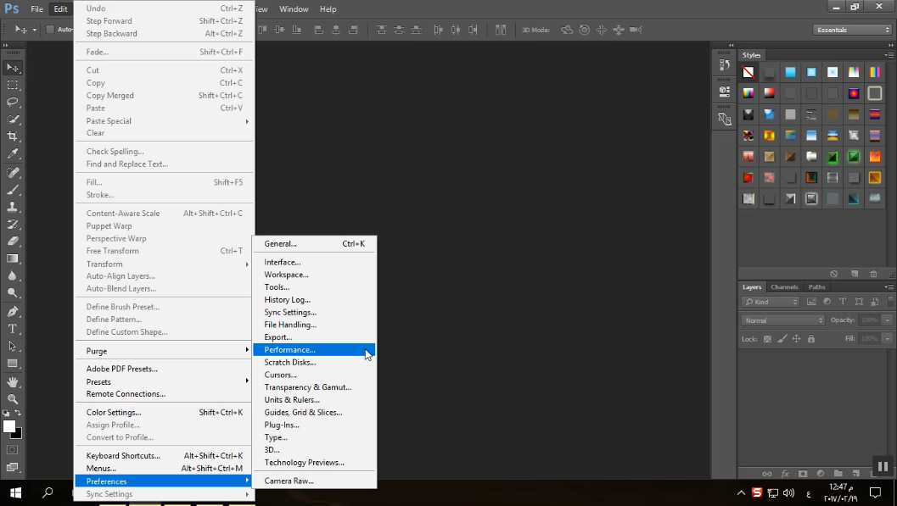Toggle lock position
The height and width of the screenshot is (506, 897).
click(796, 339)
